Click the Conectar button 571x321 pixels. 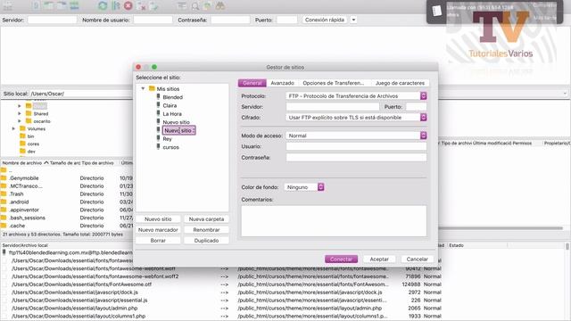pyautogui.click(x=341, y=259)
